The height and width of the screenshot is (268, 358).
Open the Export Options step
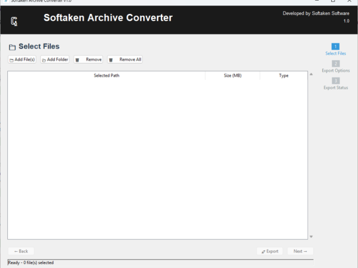pyautogui.click(x=336, y=70)
